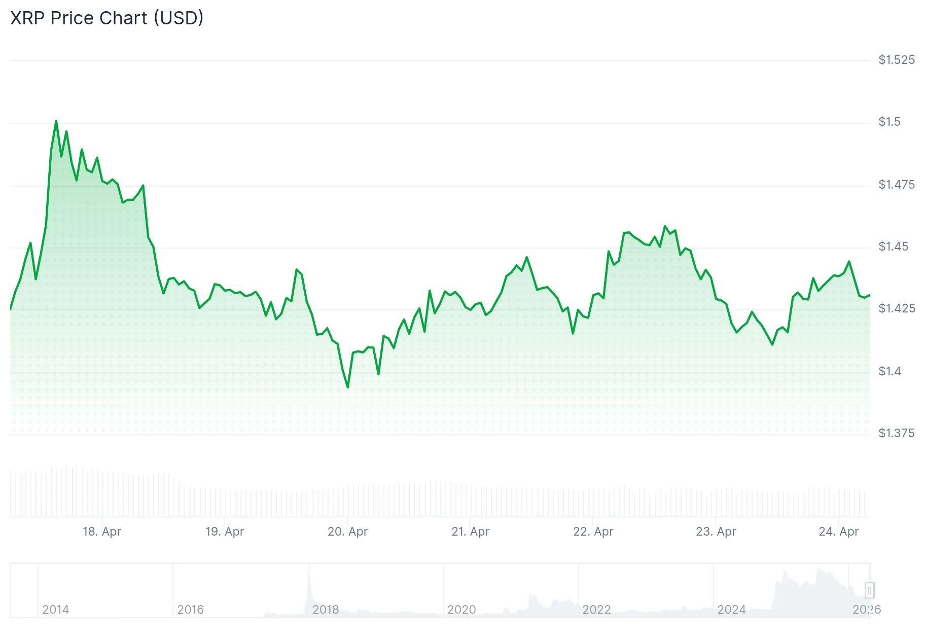
Task: Click the 22. Apr date label
Action: (593, 532)
